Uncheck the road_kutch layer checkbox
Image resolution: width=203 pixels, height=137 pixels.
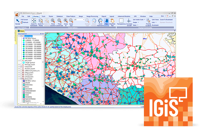(x=21, y=67)
